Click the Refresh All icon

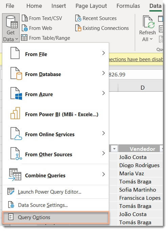pos(149,22)
